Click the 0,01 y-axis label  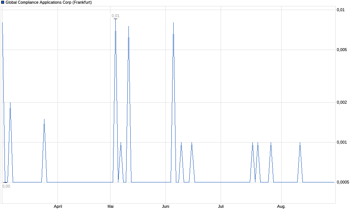coord(341,10)
